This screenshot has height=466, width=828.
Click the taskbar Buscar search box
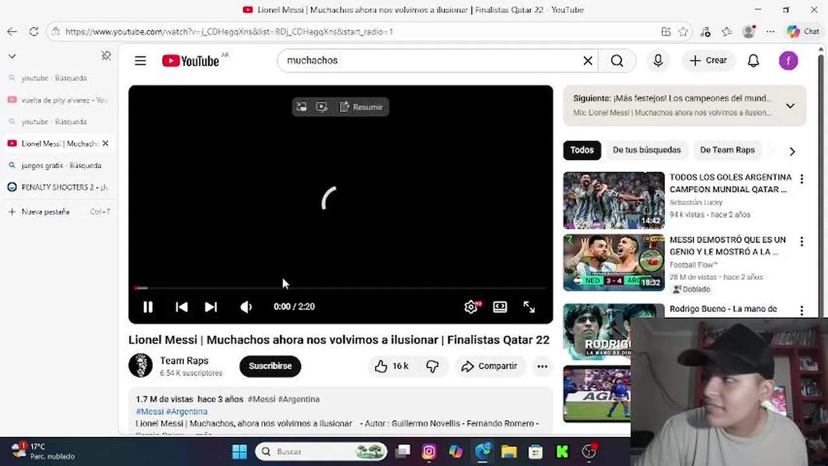point(321,451)
